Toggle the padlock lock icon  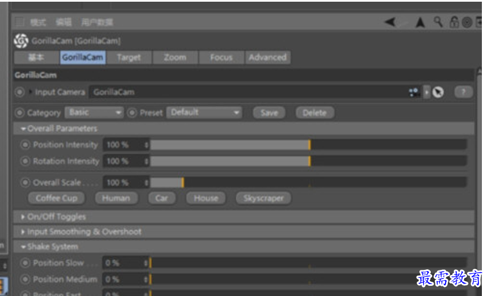point(454,22)
